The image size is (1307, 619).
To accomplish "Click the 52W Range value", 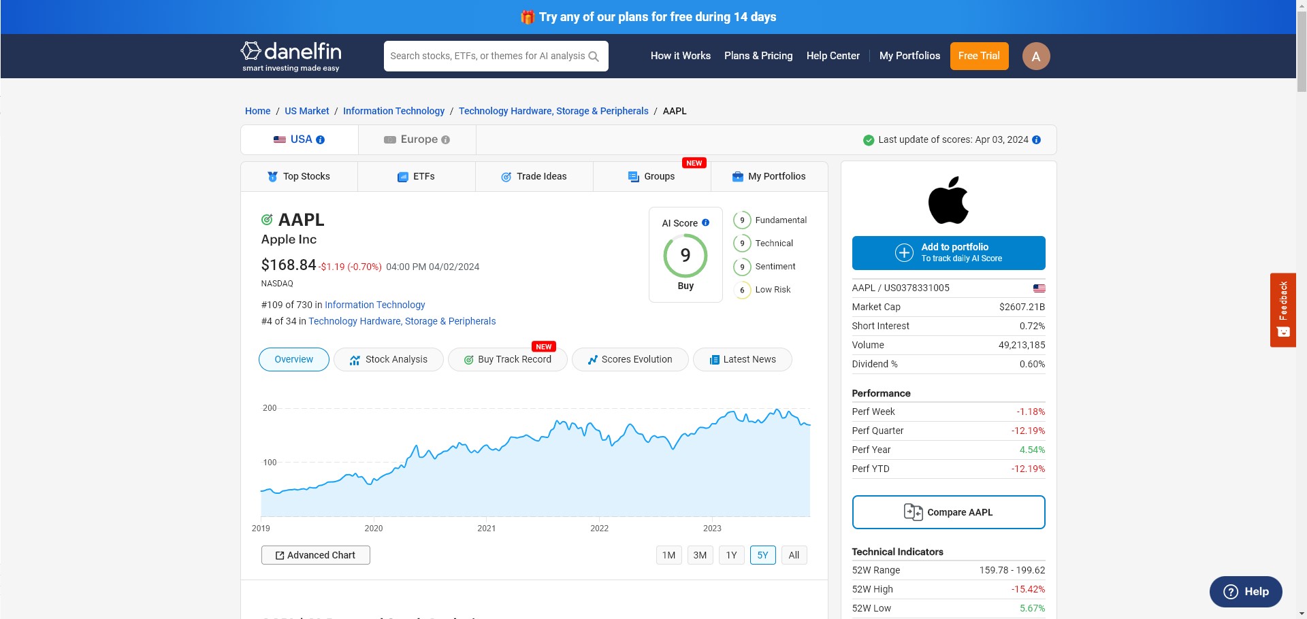I will [x=1012, y=570].
